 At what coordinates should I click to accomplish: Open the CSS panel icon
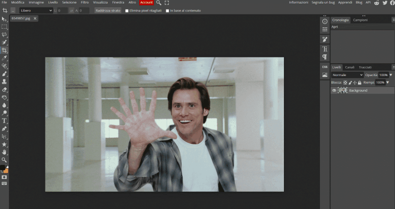tap(325, 67)
